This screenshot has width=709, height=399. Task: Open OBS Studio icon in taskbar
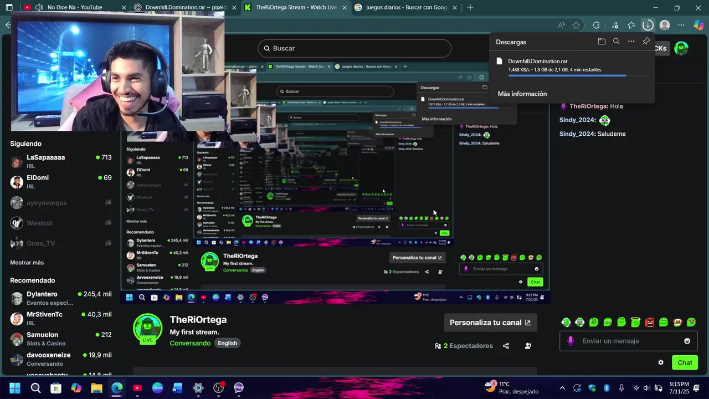(219, 388)
